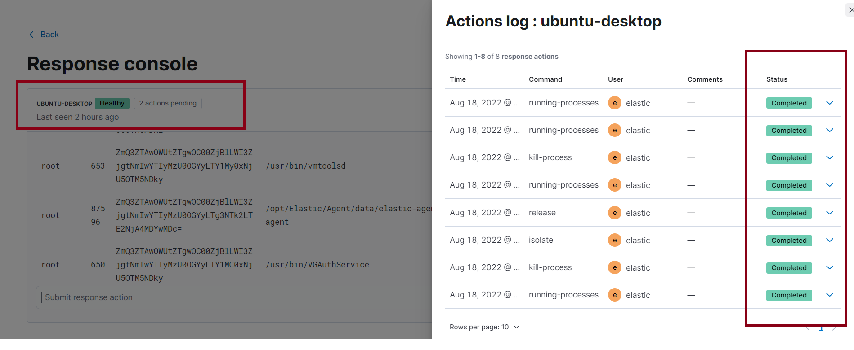Click the elastic user avatar on the kill-process row
Viewport: 854px width, 350px height.
(614, 157)
